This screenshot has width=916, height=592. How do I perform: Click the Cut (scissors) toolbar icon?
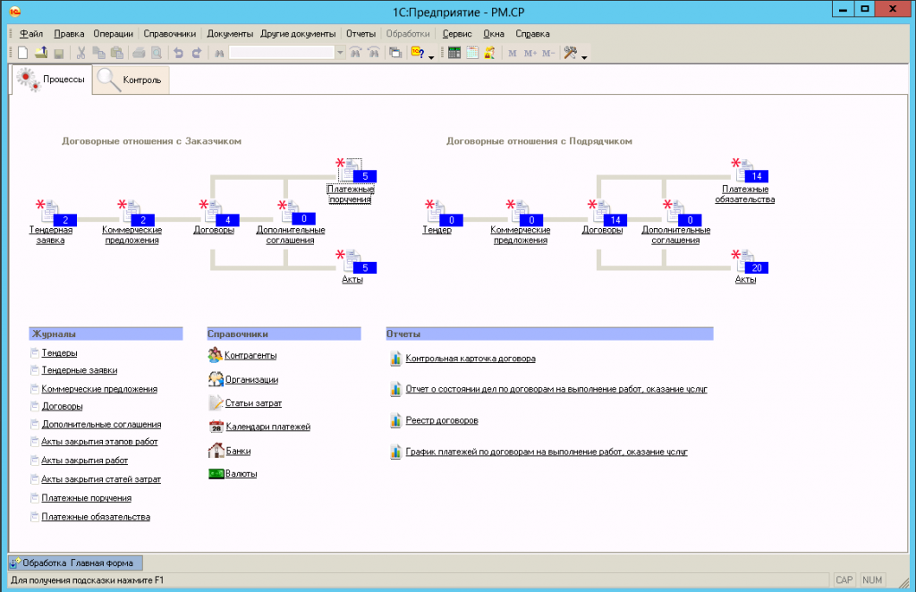tap(81, 53)
